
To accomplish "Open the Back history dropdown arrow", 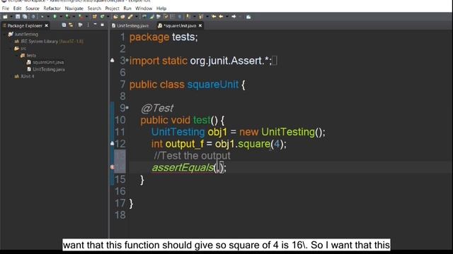I will tap(226, 17).
